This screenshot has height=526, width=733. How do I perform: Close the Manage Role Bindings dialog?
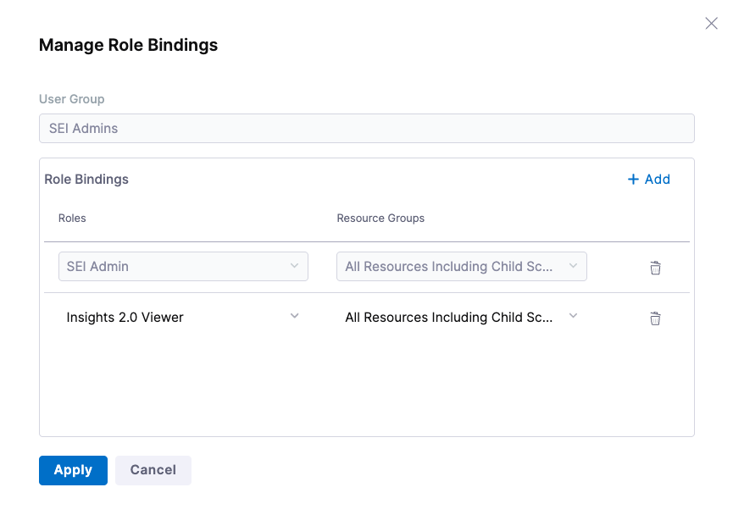point(711,24)
